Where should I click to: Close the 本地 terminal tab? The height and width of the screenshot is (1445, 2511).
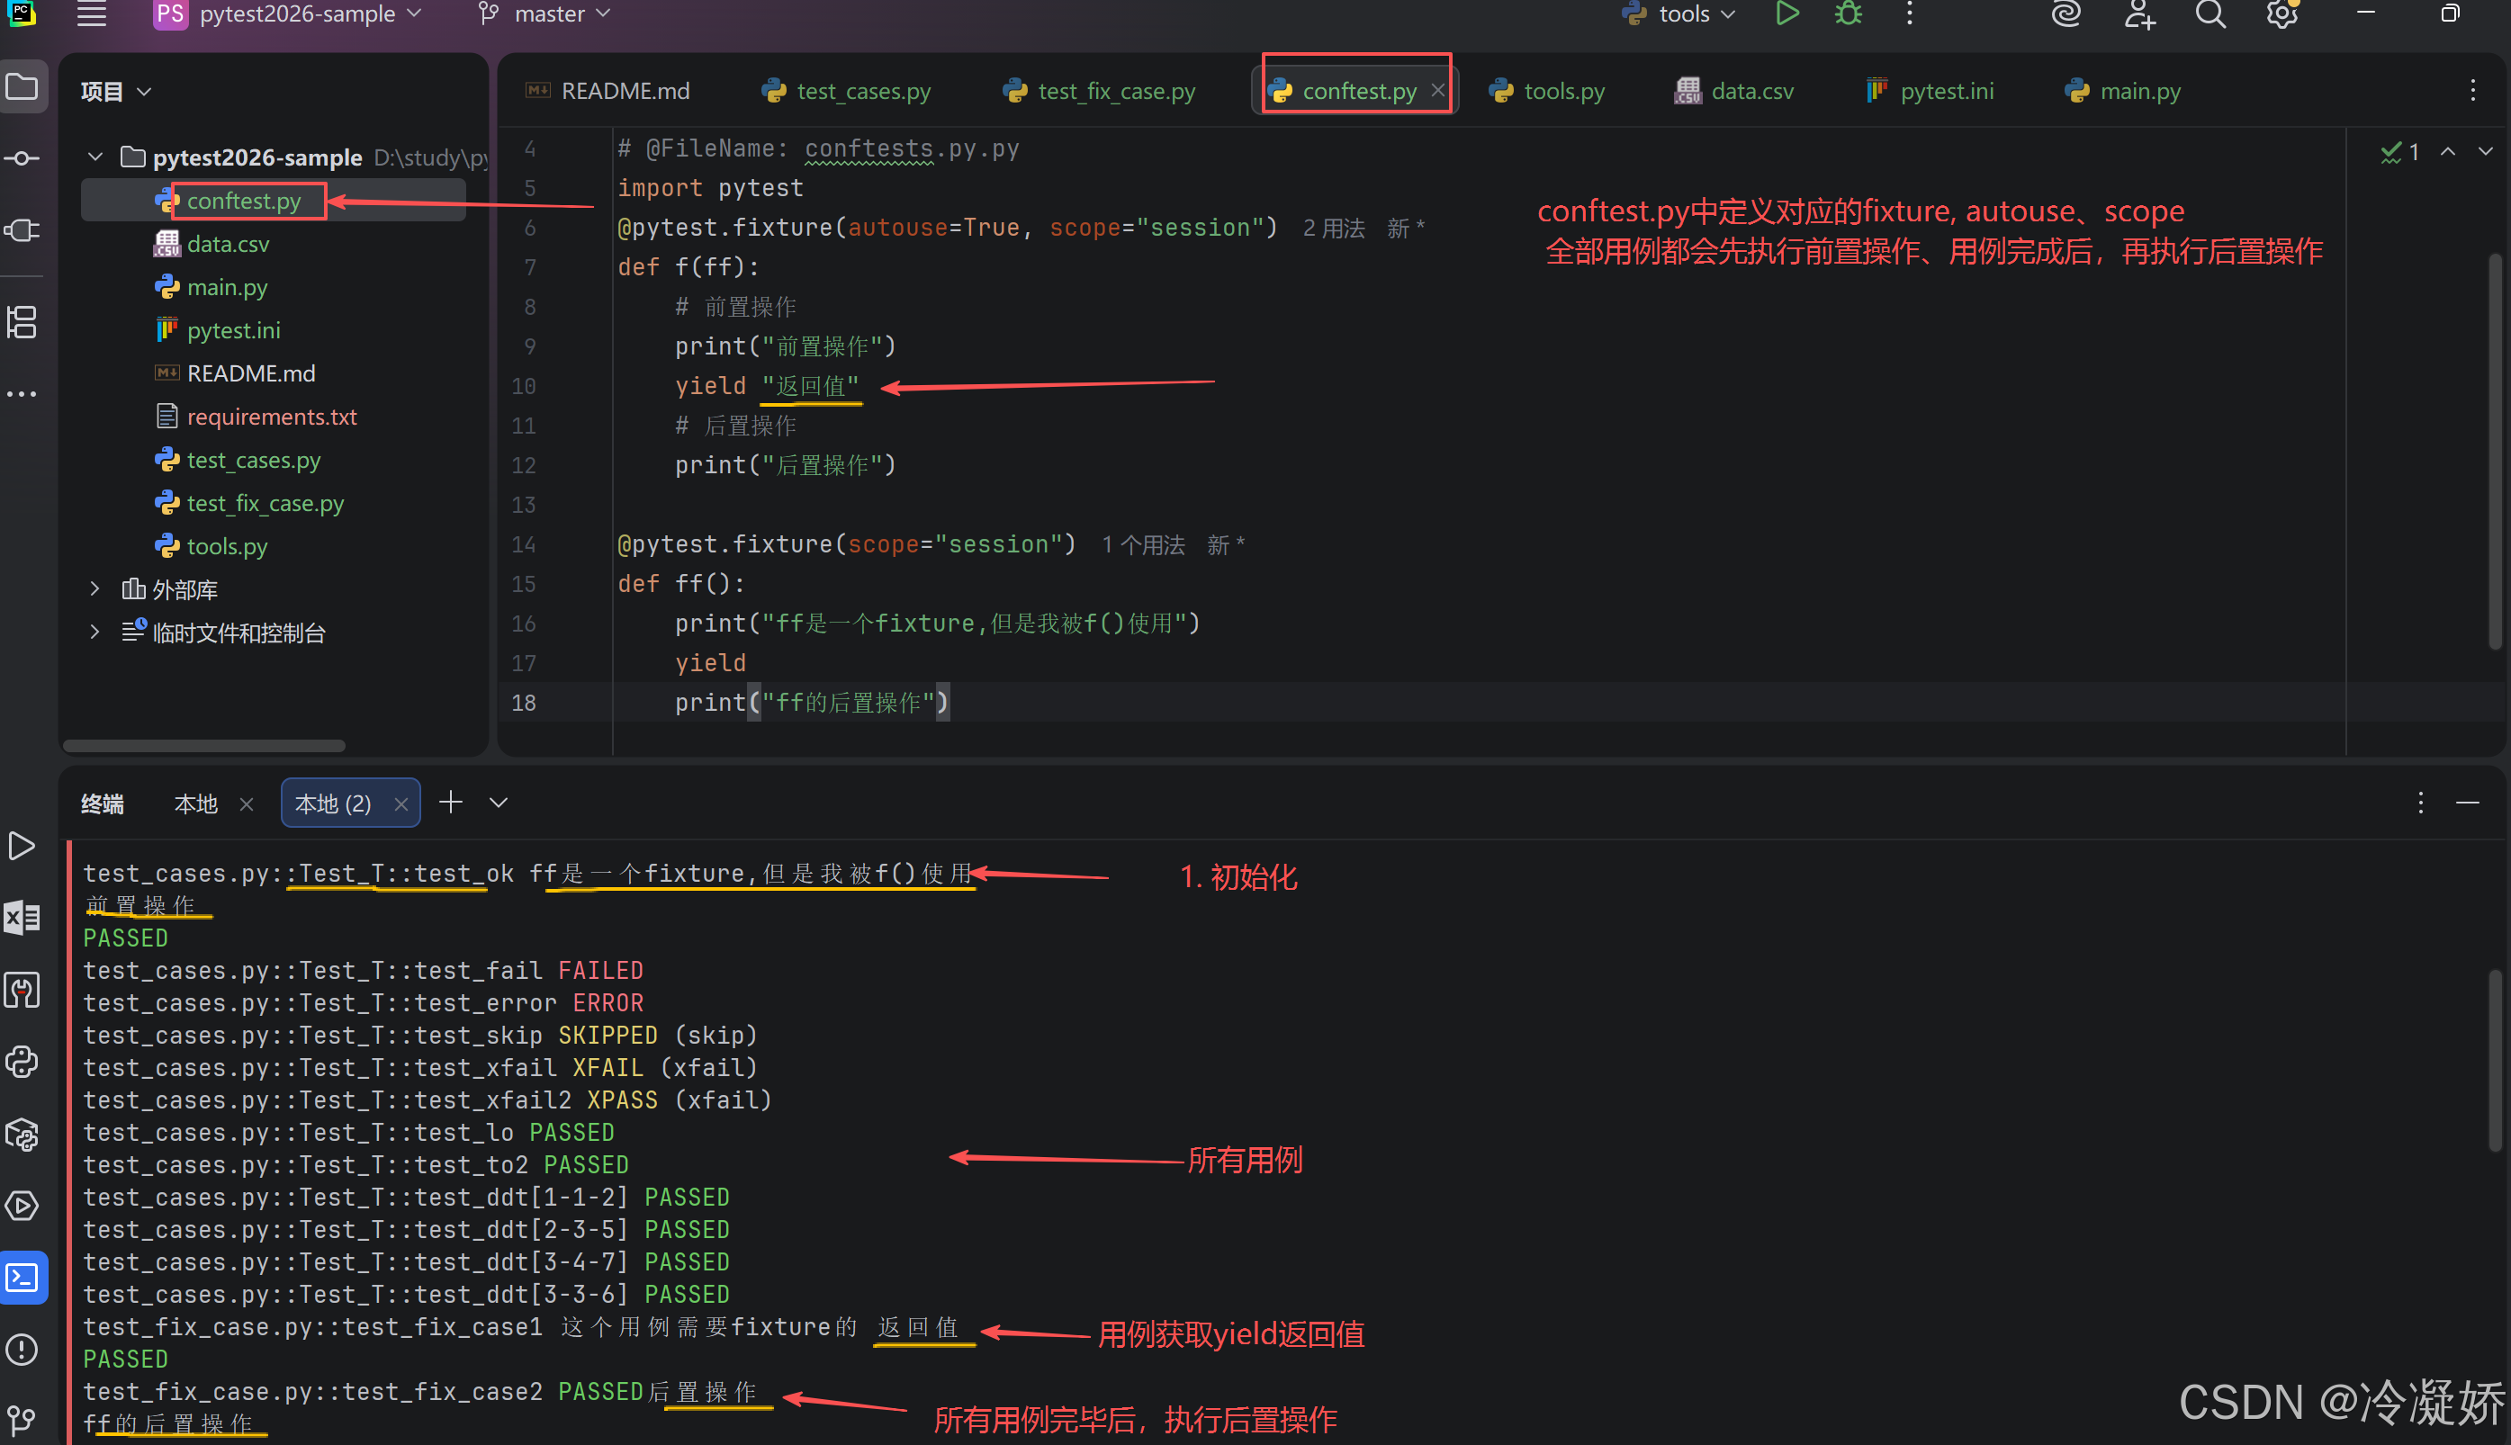pyautogui.click(x=246, y=803)
